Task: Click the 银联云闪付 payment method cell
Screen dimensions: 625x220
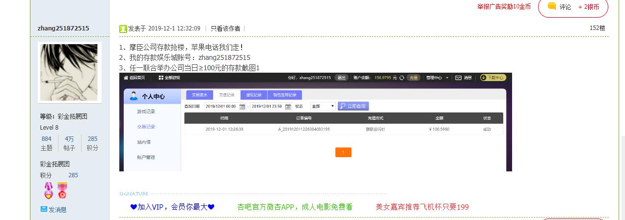Action: coord(376,129)
